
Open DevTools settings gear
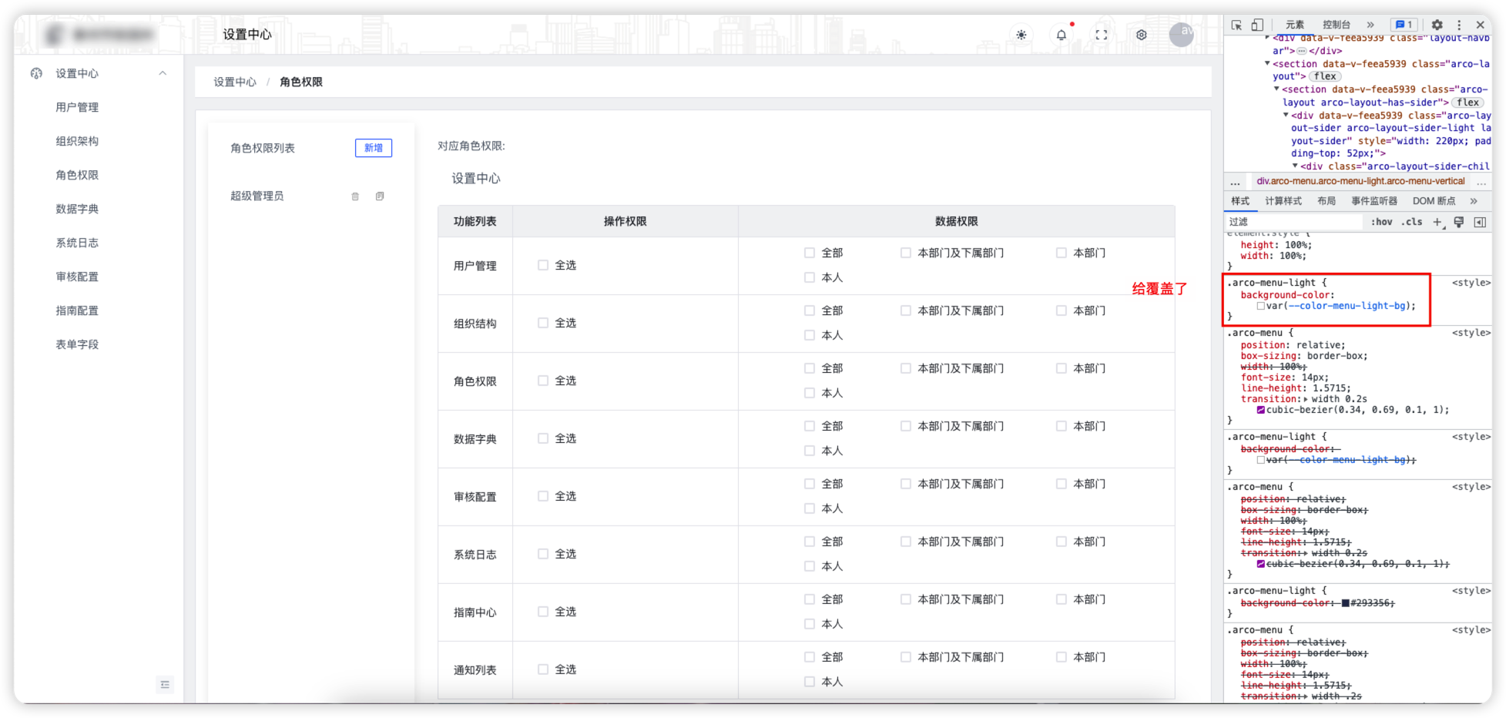coord(1437,25)
